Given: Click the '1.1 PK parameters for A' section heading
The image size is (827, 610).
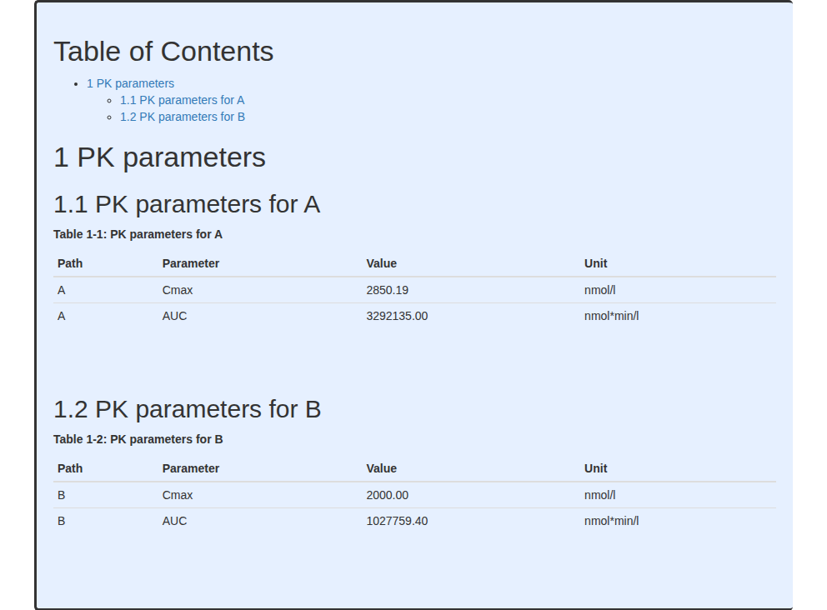Looking at the screenshot, I should tap(187, 204).
